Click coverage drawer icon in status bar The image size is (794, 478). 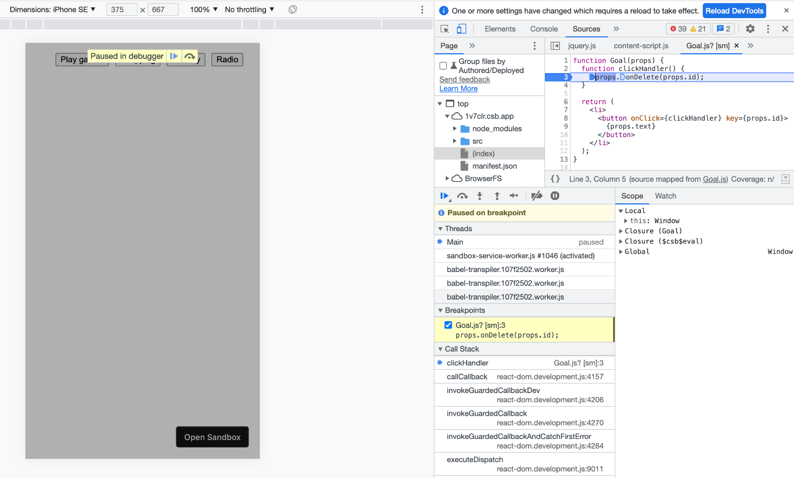[x=785, y=179]
